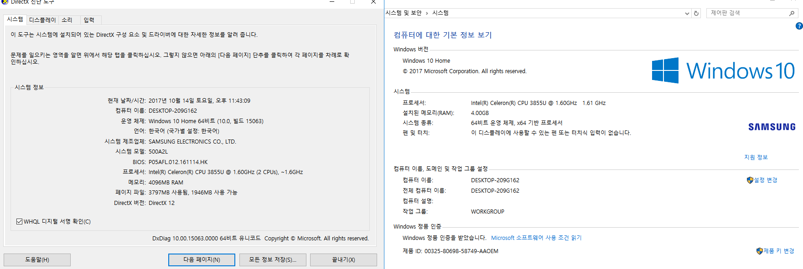The height and width of the screenshot is (269, 803).
Task: Click the search magnifier icon
Action: tap(792, 13)
